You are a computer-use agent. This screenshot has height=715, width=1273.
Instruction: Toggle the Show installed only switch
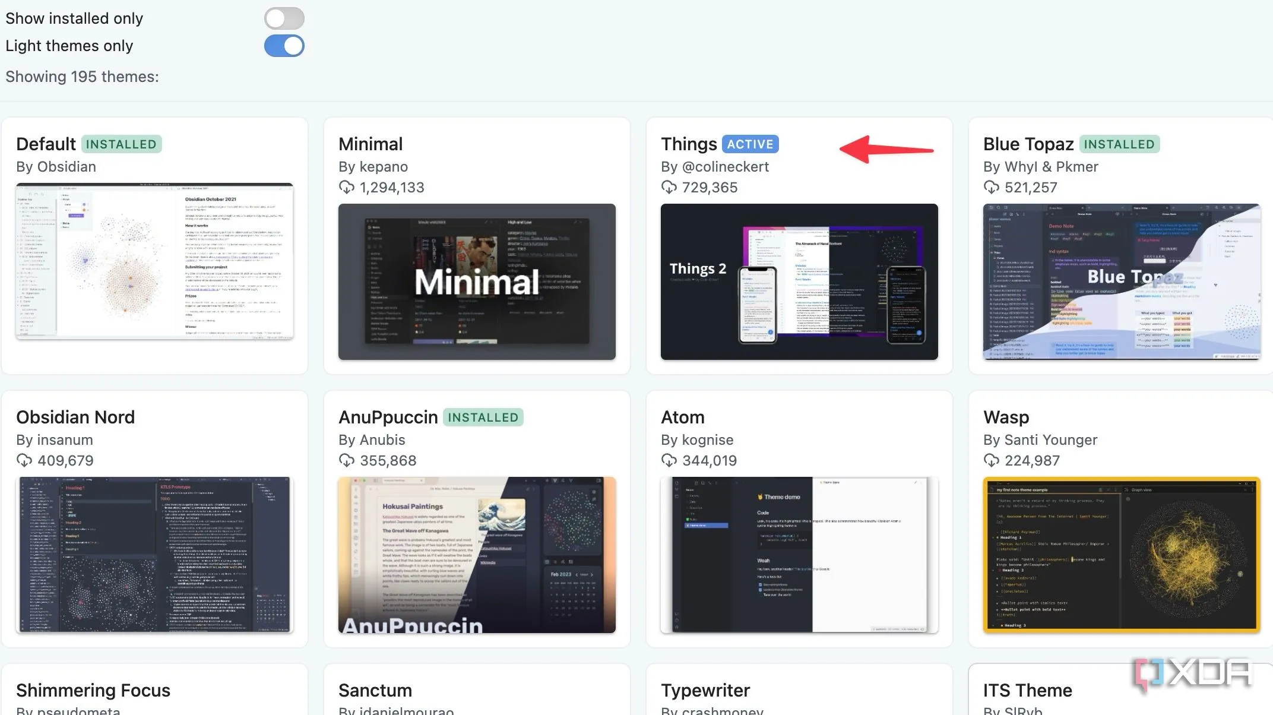[x=284, y=18]
